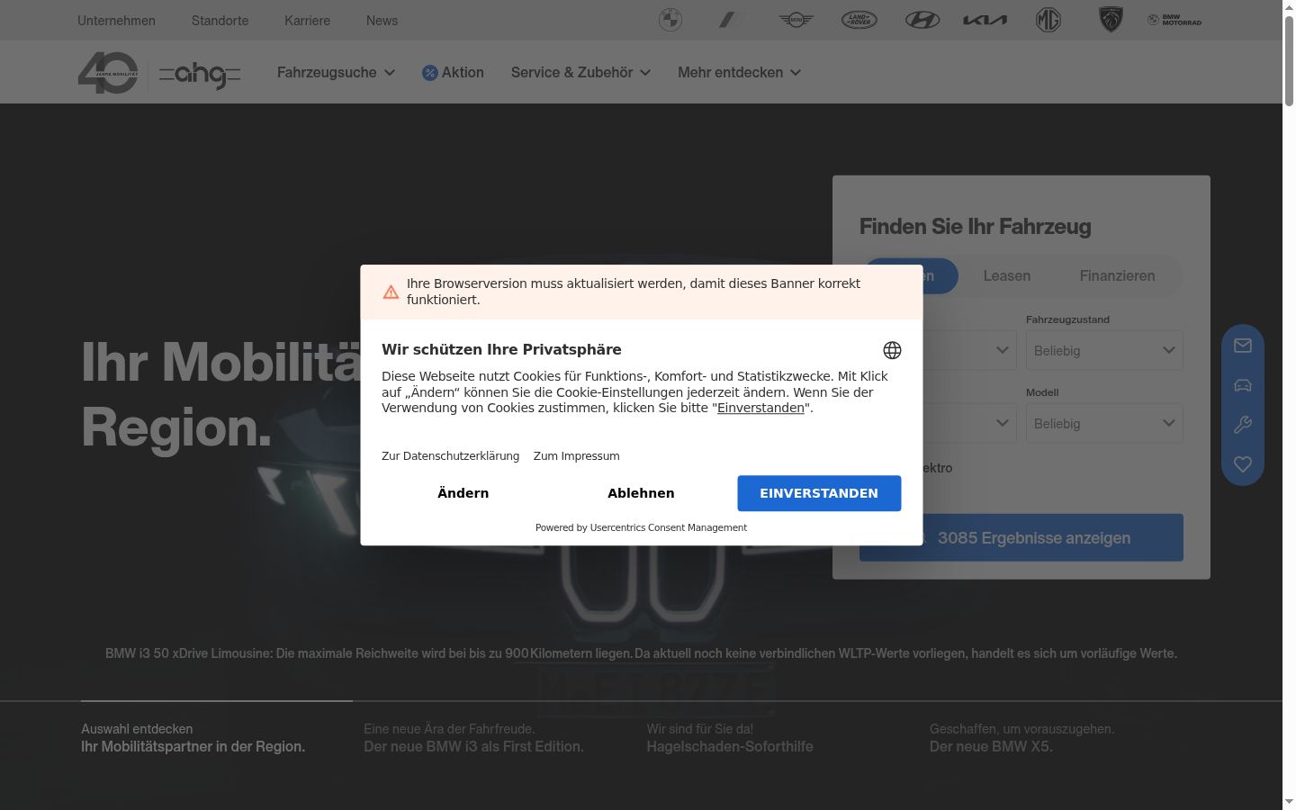Click the scrollbar down arrow
The image size is (1296, 810).
coord(1289,802)
